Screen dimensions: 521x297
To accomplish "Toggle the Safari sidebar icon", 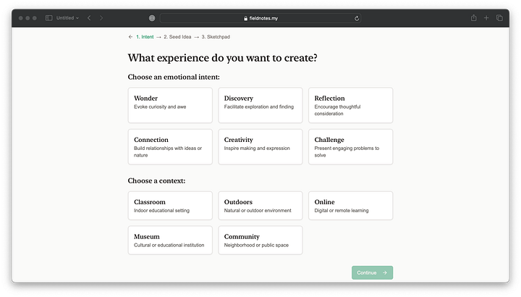I will click(x=49, y=18).
